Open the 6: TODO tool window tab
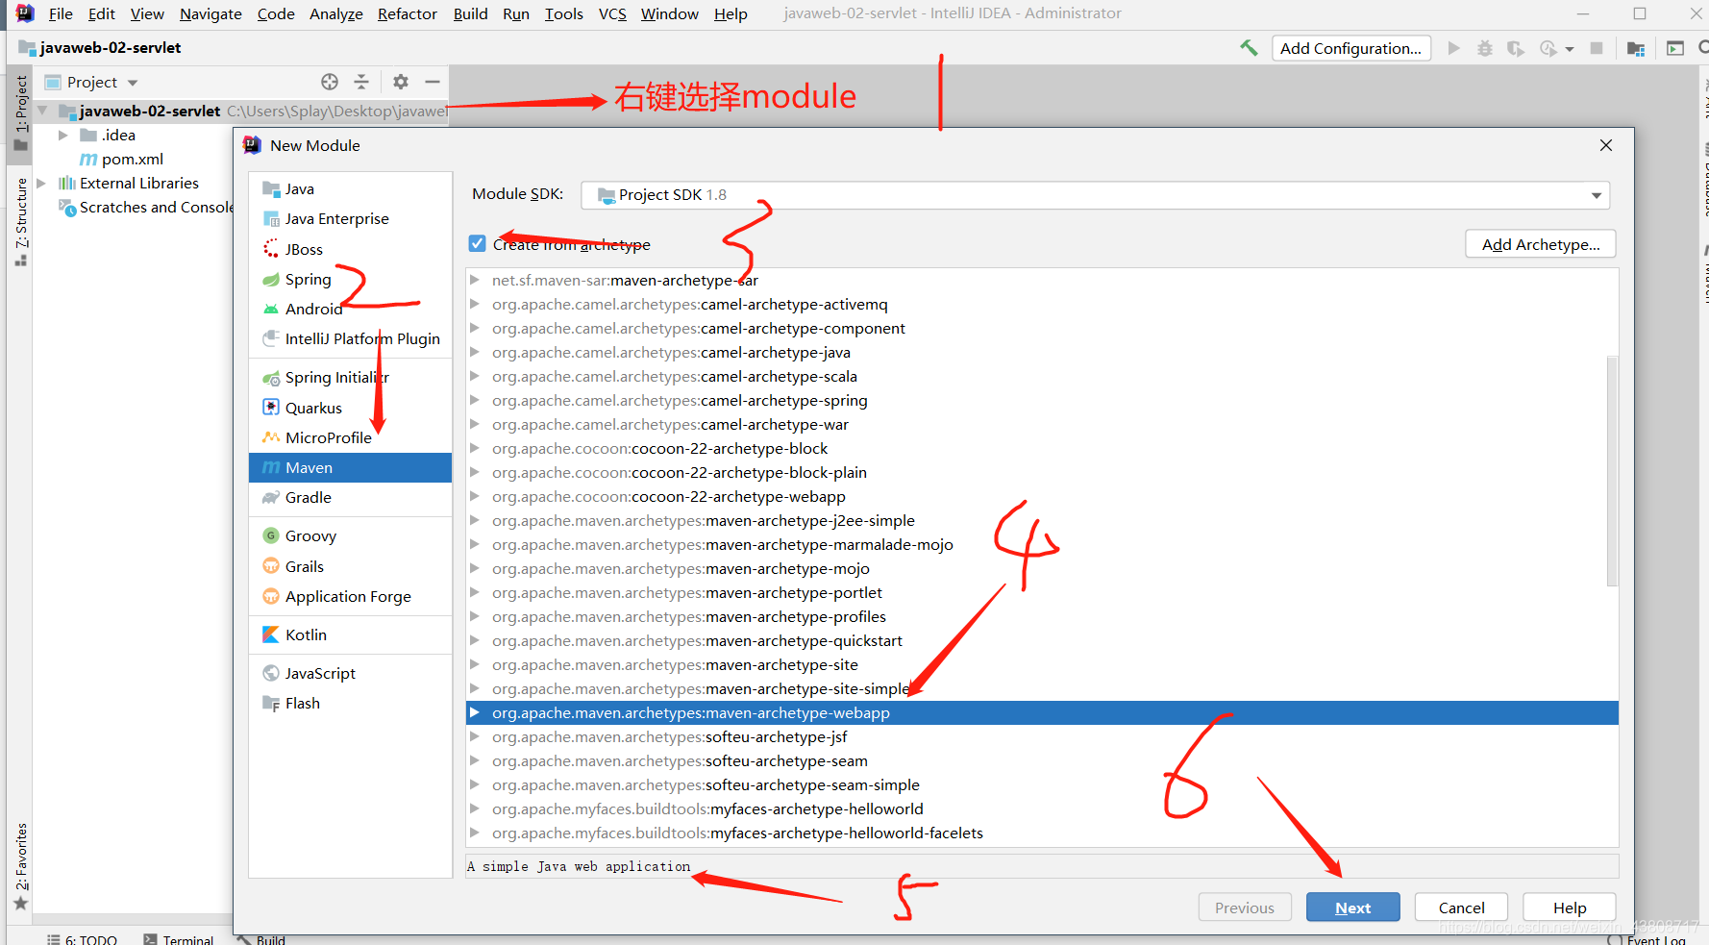This screenshot has width=1709, height=945. [83, 939]
